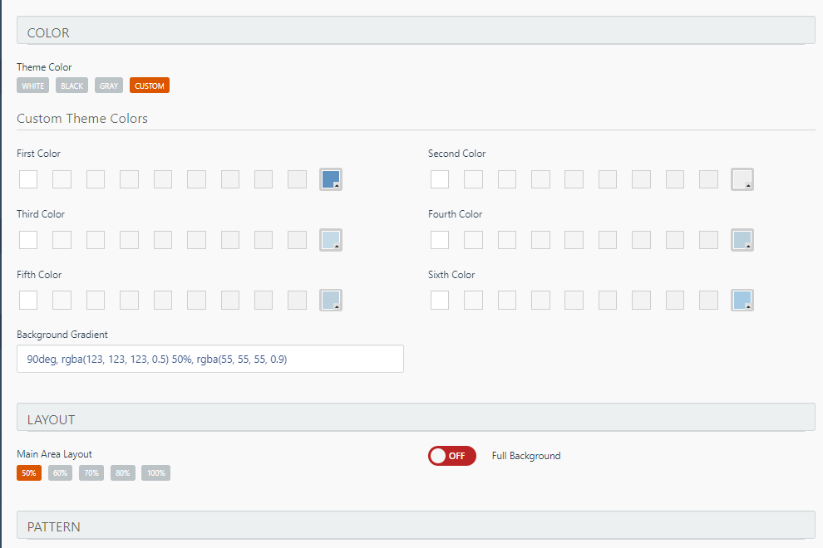Open the Sixth Color picker swatch
The width and height of the screenshot is (823, 548).
pyautogui.click(x=742, y=300)
